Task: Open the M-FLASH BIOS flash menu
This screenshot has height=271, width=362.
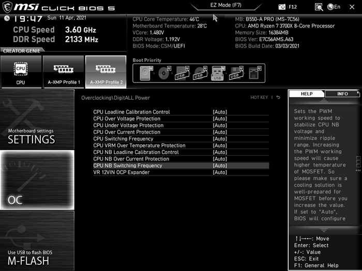Action: click(x=37, y=241)
